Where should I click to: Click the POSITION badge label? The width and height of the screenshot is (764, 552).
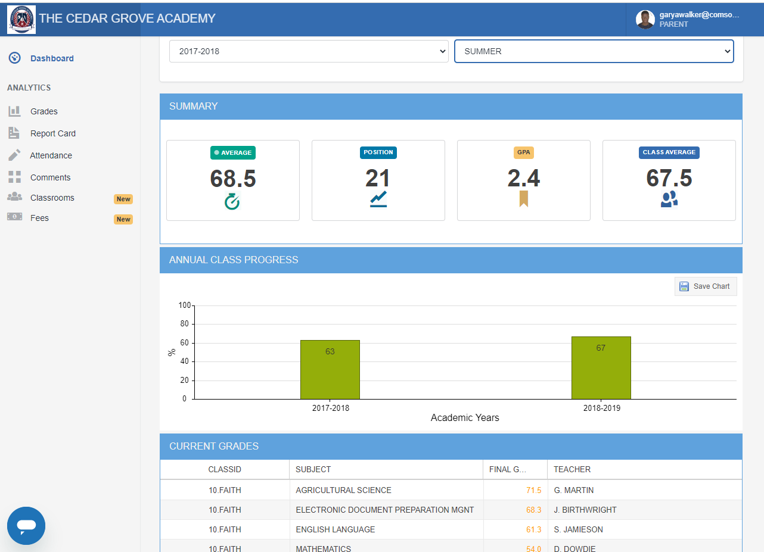tap(378, 152)
